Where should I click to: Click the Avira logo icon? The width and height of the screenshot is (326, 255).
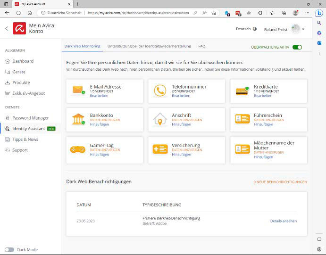[x=19, y=28]
